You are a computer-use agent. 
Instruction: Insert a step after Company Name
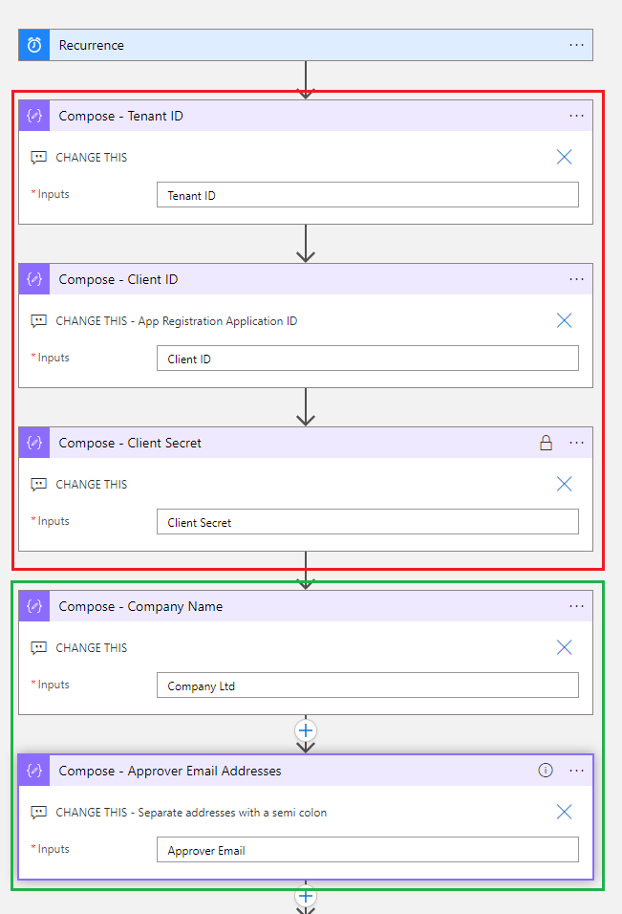306,730
